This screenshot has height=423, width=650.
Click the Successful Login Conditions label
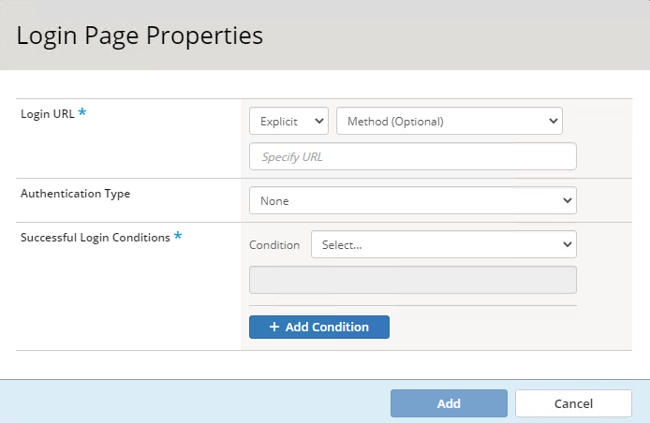pyautogui.click(x=95, y=238)
